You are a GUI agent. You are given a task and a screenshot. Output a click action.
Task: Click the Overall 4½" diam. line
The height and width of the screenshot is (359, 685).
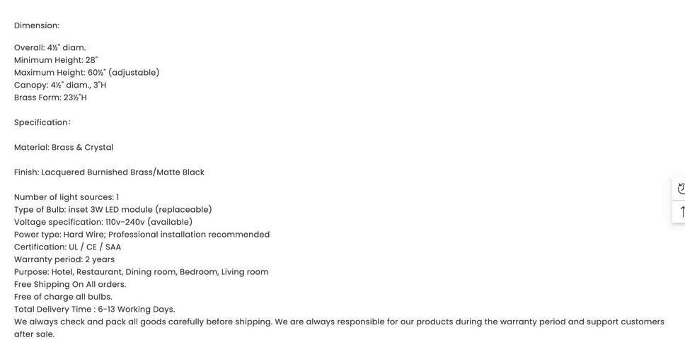[x=50, y=47]
